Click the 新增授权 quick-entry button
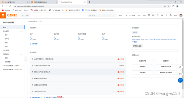The image size is (184, 98). (x=143, y=67)
